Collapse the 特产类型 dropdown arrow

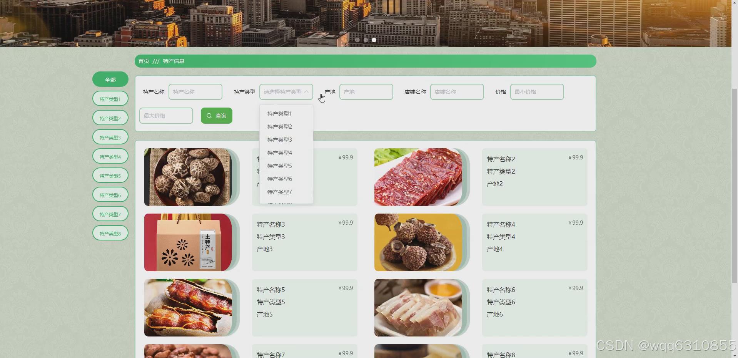click(x=306, y=92)
